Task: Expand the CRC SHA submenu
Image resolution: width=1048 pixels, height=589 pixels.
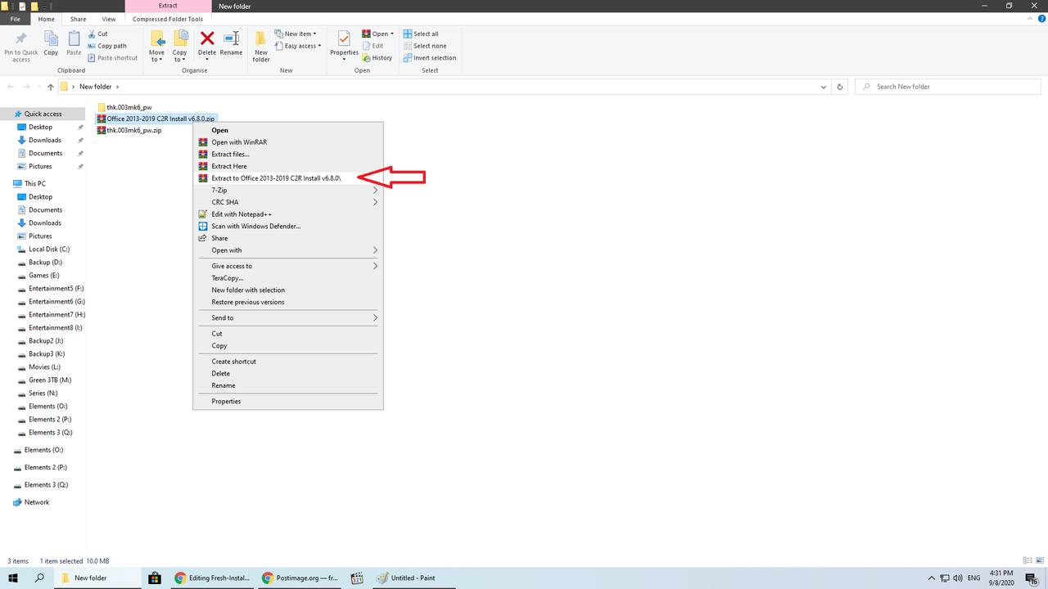Action: (x=288, y=202)
